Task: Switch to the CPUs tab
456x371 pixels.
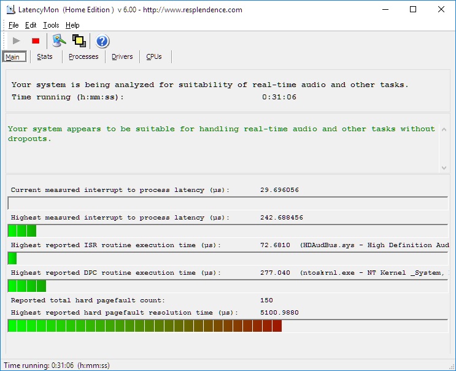Action: click(x=154, y=56)
